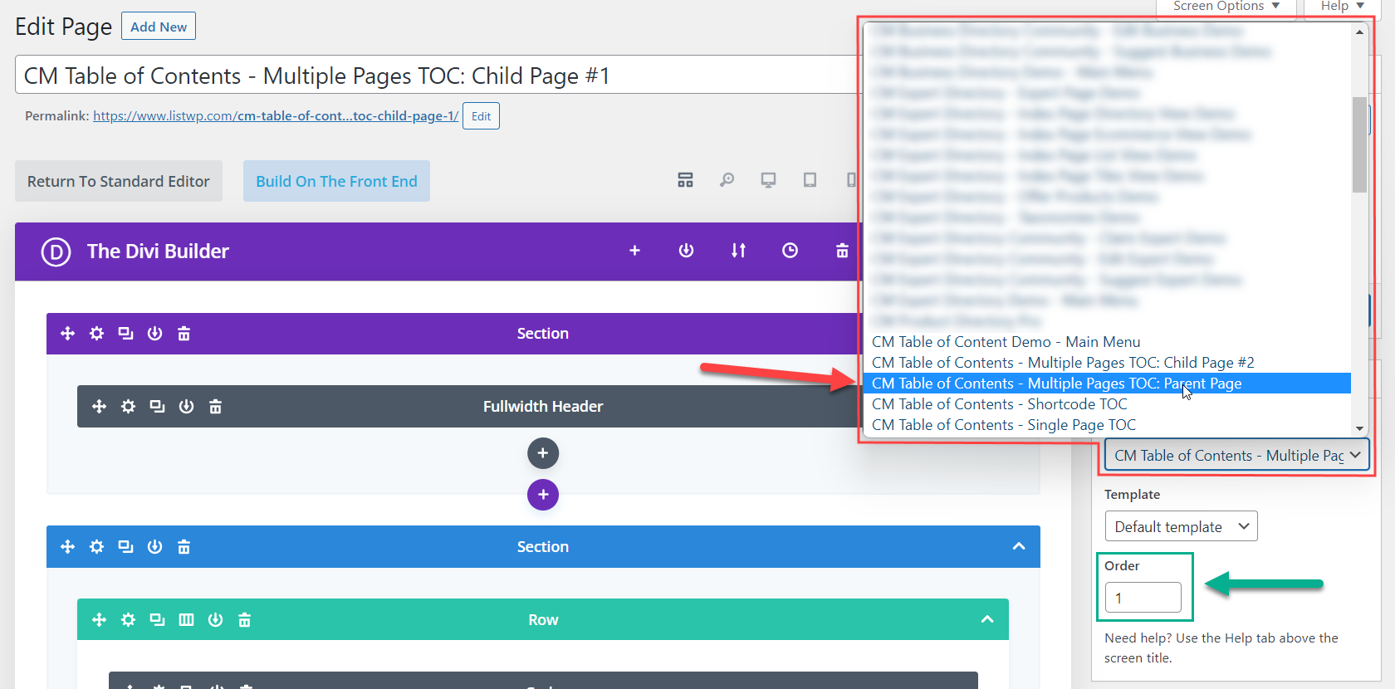Click power icon on green Row

tap(215, 620)
